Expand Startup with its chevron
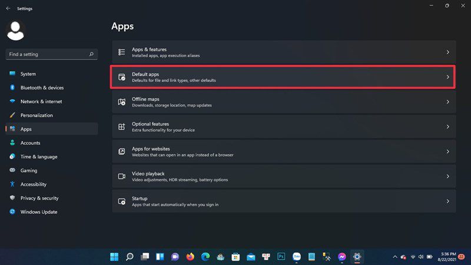The image size is (471, 265). [447, 201]
